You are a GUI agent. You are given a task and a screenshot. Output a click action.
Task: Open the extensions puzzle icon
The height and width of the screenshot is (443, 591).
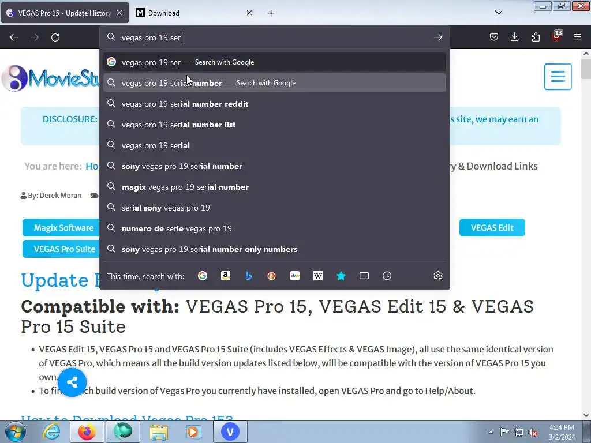tap(536, 37)
